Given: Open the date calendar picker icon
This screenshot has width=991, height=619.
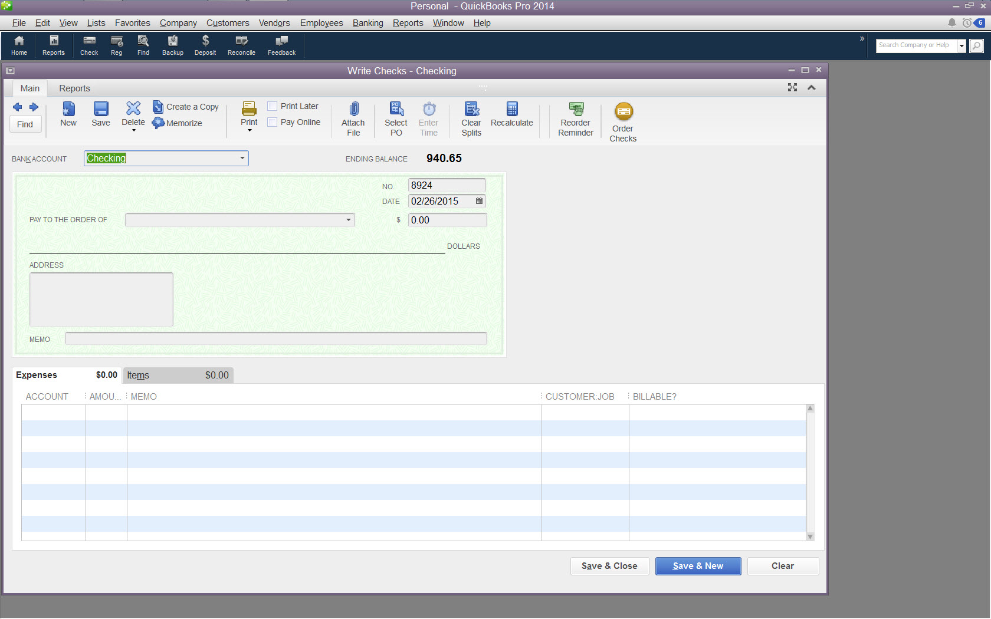Looking at the screenshot, I should [x=479, y=201].
